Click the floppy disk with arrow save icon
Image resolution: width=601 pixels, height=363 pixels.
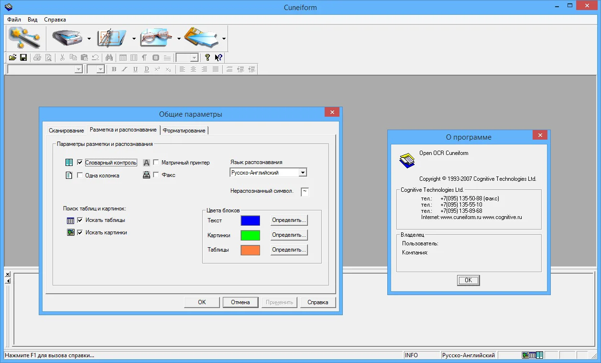point(202,38)
